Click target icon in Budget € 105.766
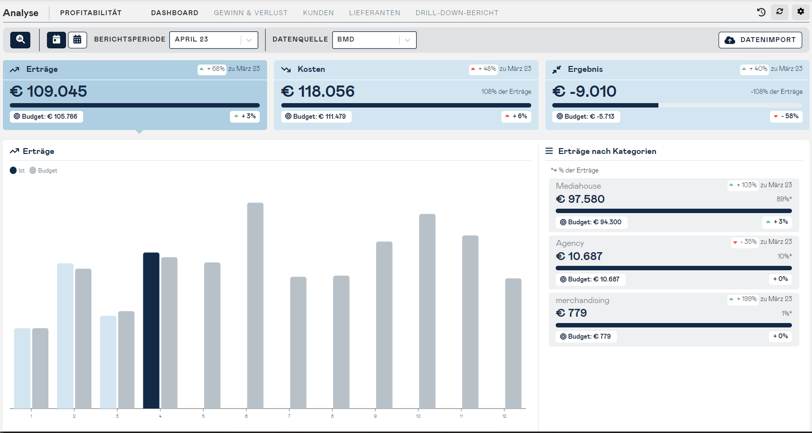Viewport: 812px width, 433px height. click(17, 116)
